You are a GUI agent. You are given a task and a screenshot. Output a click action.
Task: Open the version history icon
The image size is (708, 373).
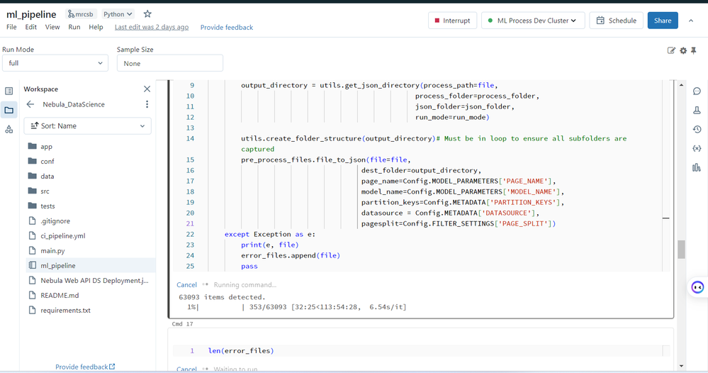coord(697,130)
